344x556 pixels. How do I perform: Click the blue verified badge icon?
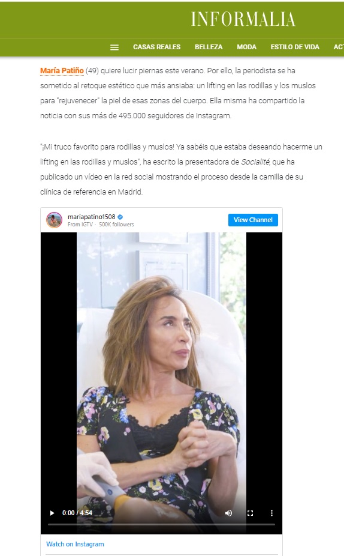point(120,217)
